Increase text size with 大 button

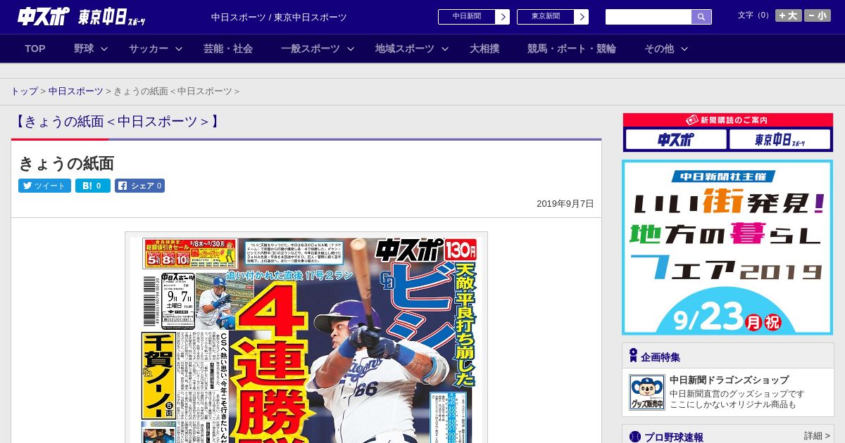click(789, 15)
